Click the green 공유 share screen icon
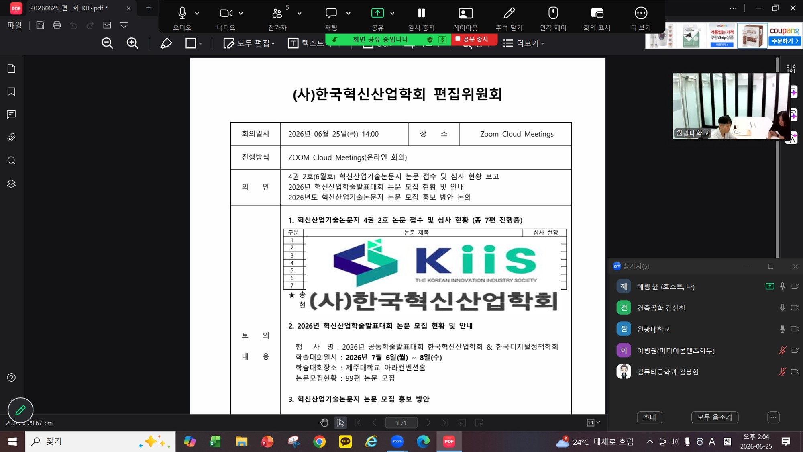The width and height of the screenshot is (803, 452). (377, 13)
